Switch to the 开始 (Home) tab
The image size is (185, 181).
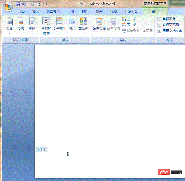(21, 12)
